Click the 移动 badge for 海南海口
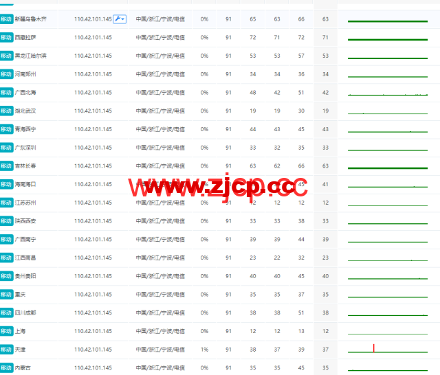The width and height of the screenshot is (440, 375). 6,184
